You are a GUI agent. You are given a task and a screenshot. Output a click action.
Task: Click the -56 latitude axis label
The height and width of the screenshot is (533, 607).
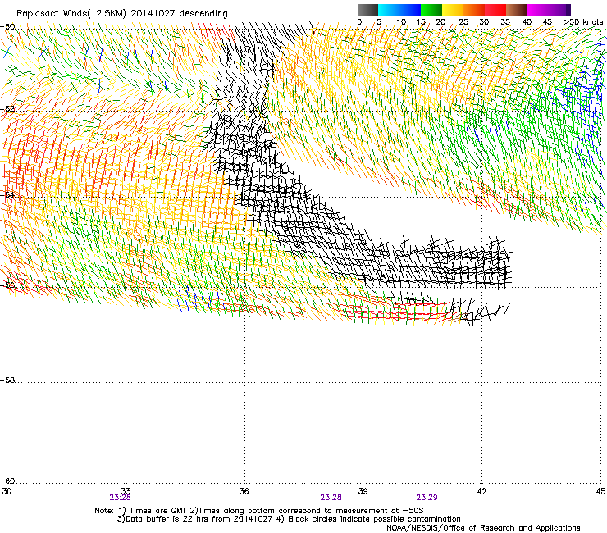tap(7, 285)
